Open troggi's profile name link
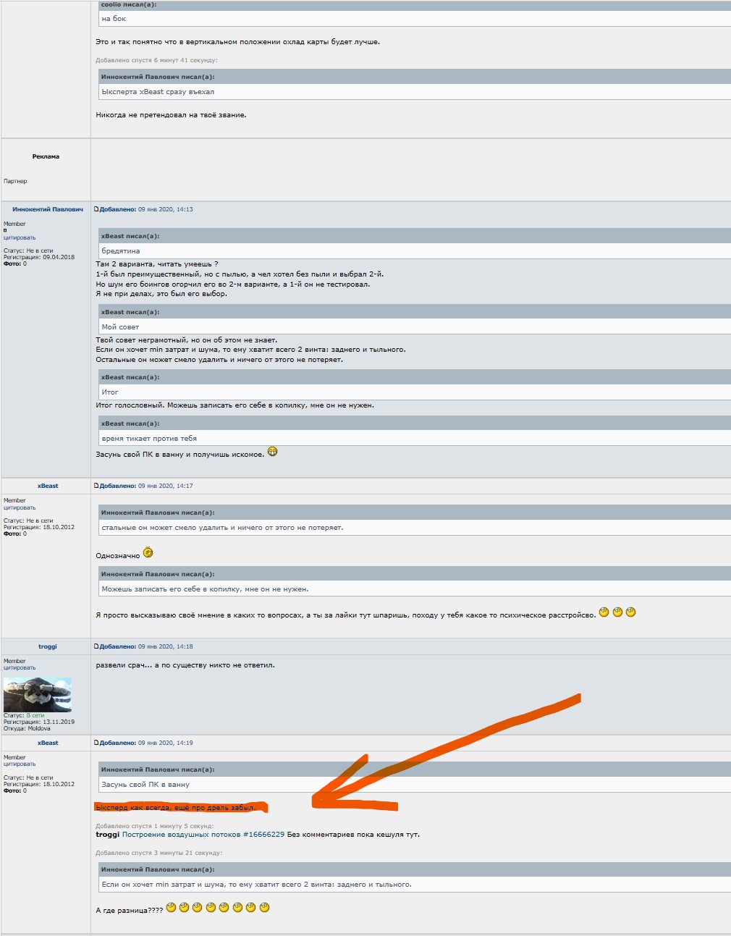Screen dimensions: 731x936 click(x=48, y=646)
